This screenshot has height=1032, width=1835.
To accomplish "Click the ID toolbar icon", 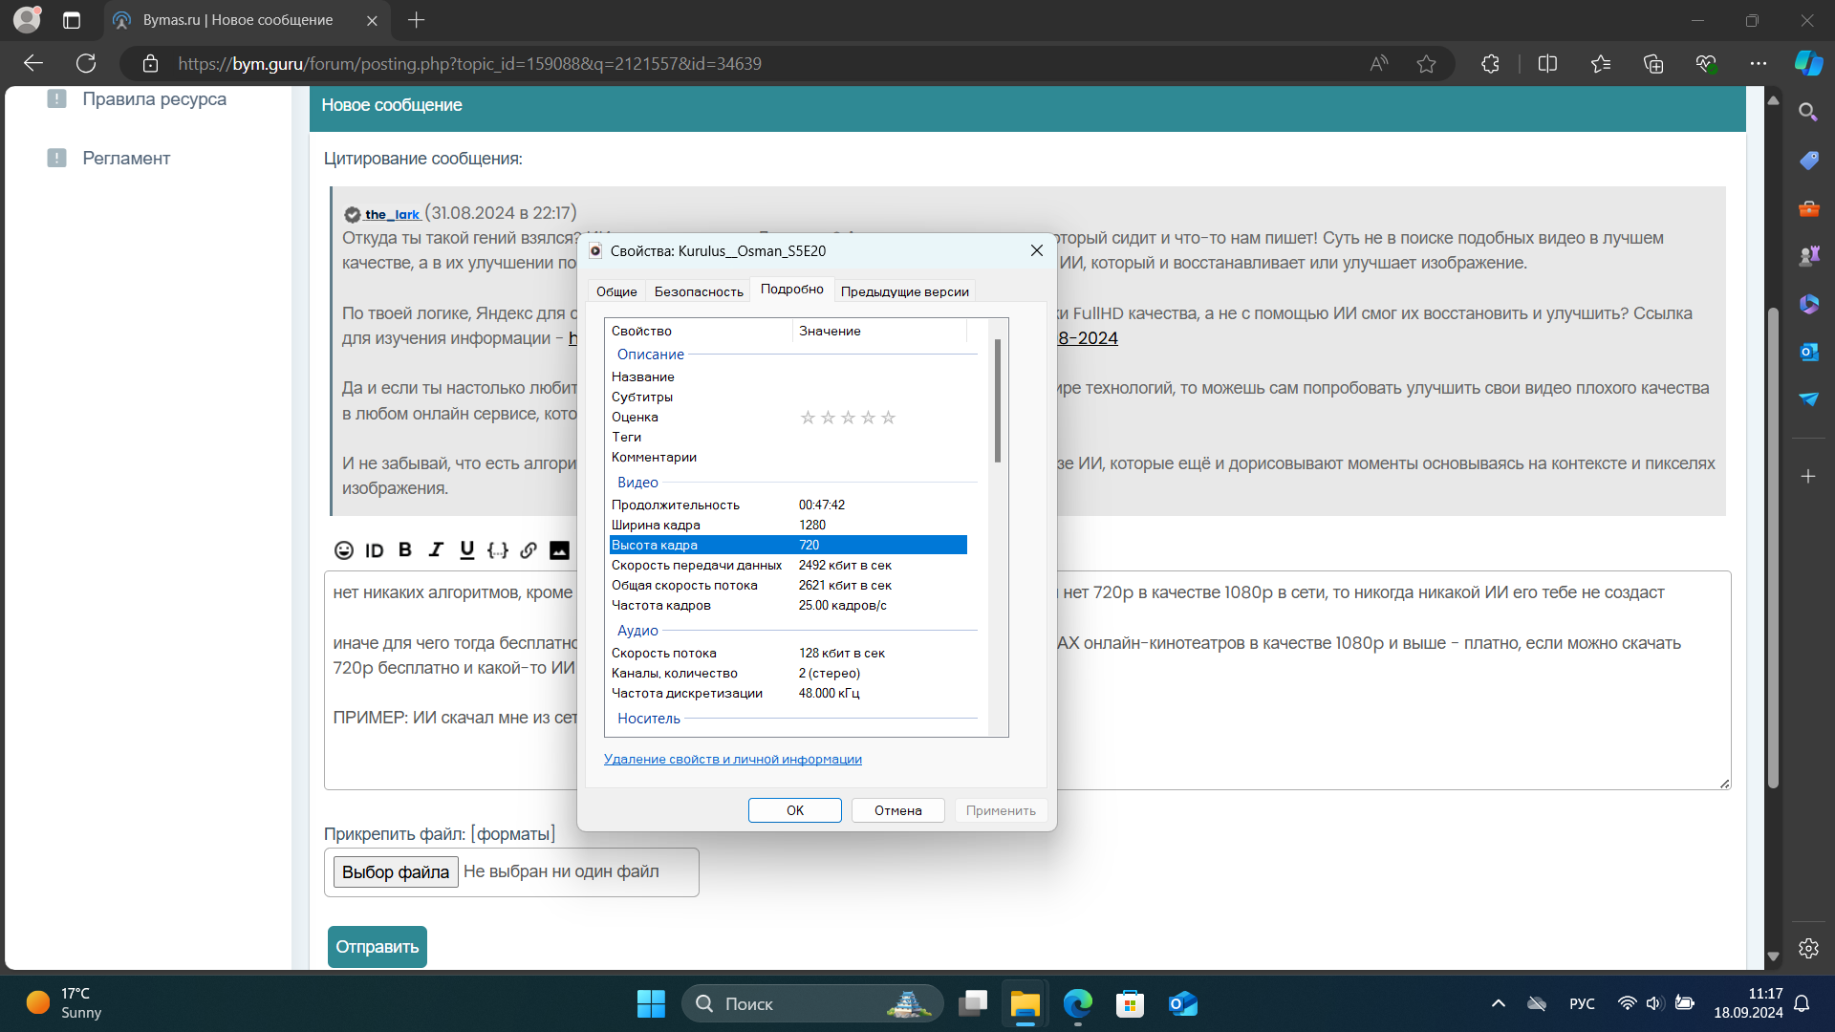I will point(375,550).
